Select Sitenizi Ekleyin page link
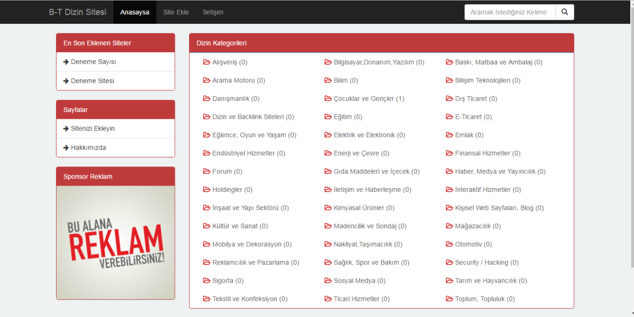The height and width of the screenshot is (317, 634). [x=93, y=128]
